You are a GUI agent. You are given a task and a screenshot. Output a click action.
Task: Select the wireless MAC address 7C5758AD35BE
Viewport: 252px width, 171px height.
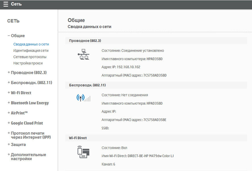click(x=155, y=120)
